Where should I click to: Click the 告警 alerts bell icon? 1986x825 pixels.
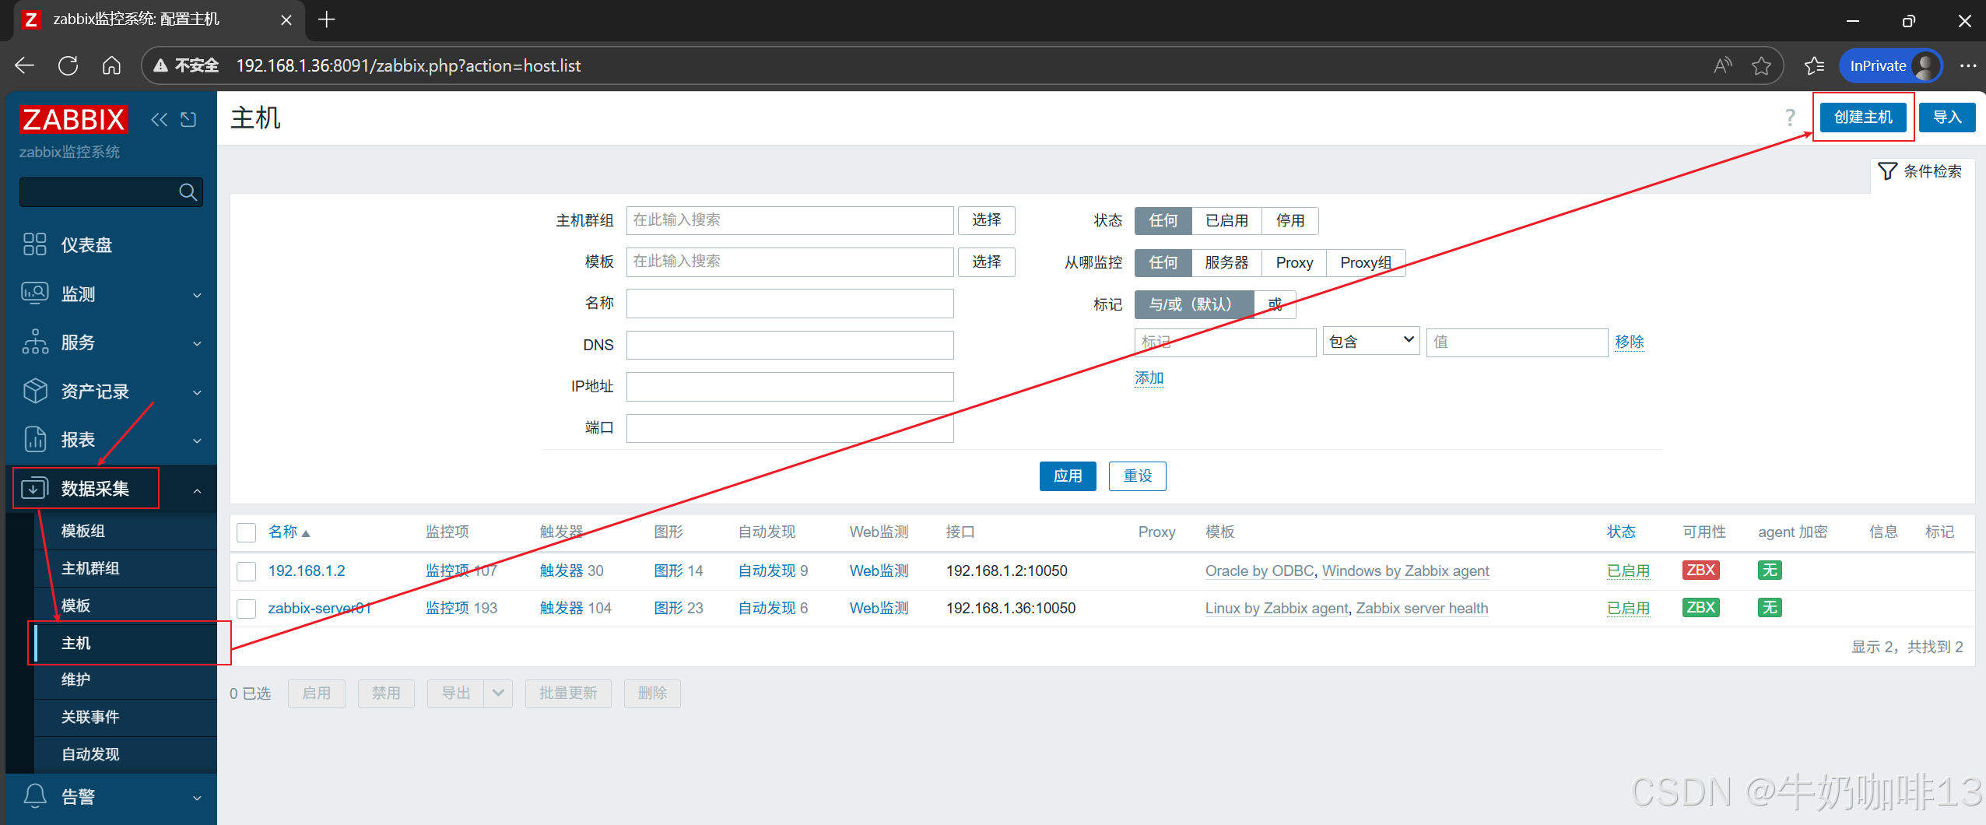click(35, 796)
